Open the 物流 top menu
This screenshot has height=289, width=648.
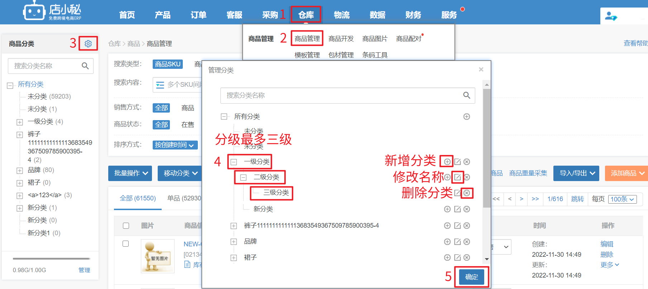click(342, 15)
